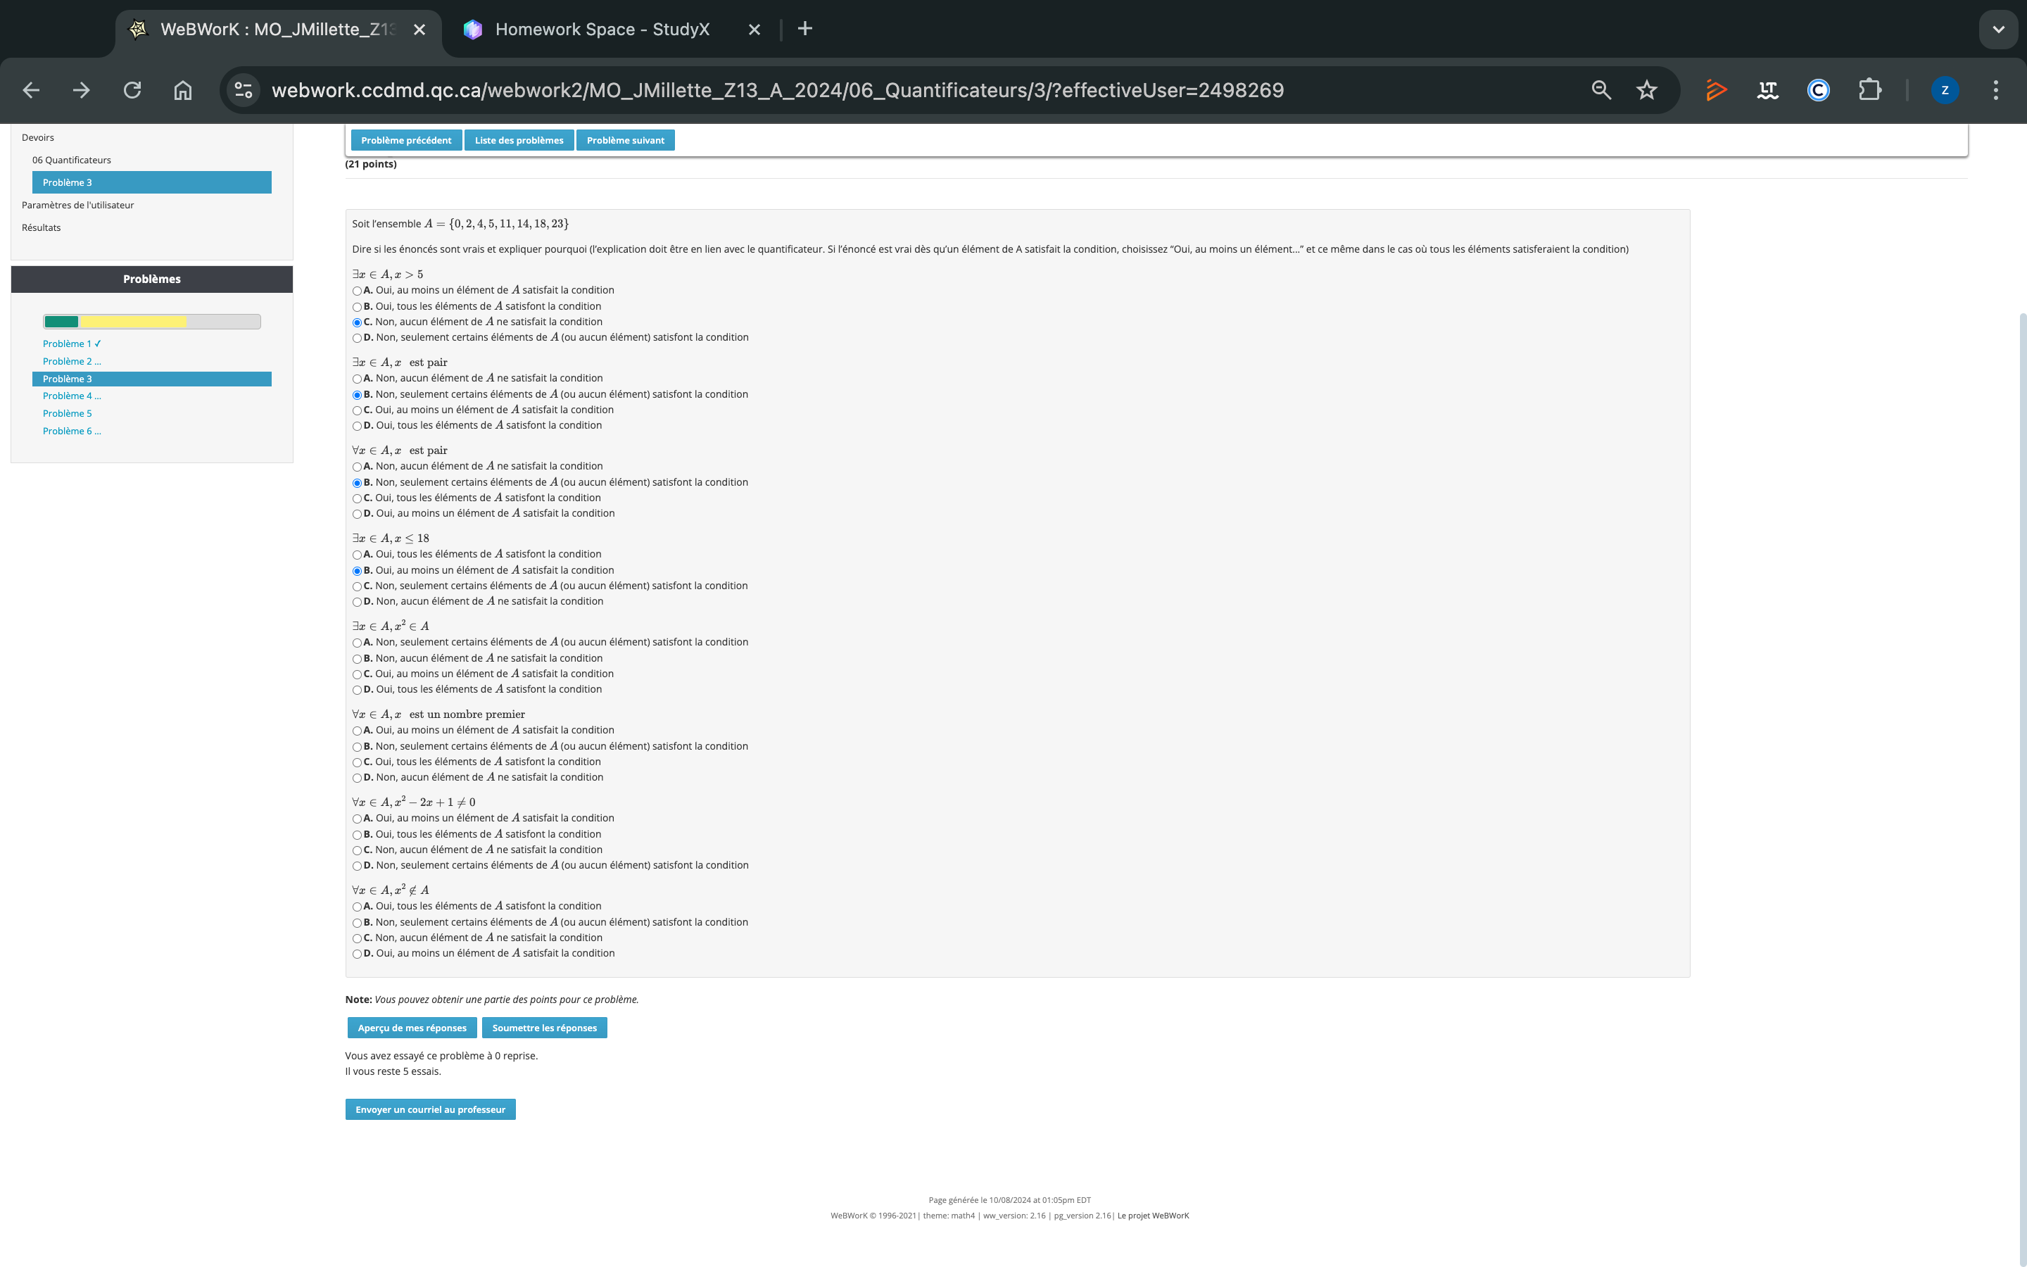
Task: Click the page vertical scrollbar
Action: (2022, 788)
